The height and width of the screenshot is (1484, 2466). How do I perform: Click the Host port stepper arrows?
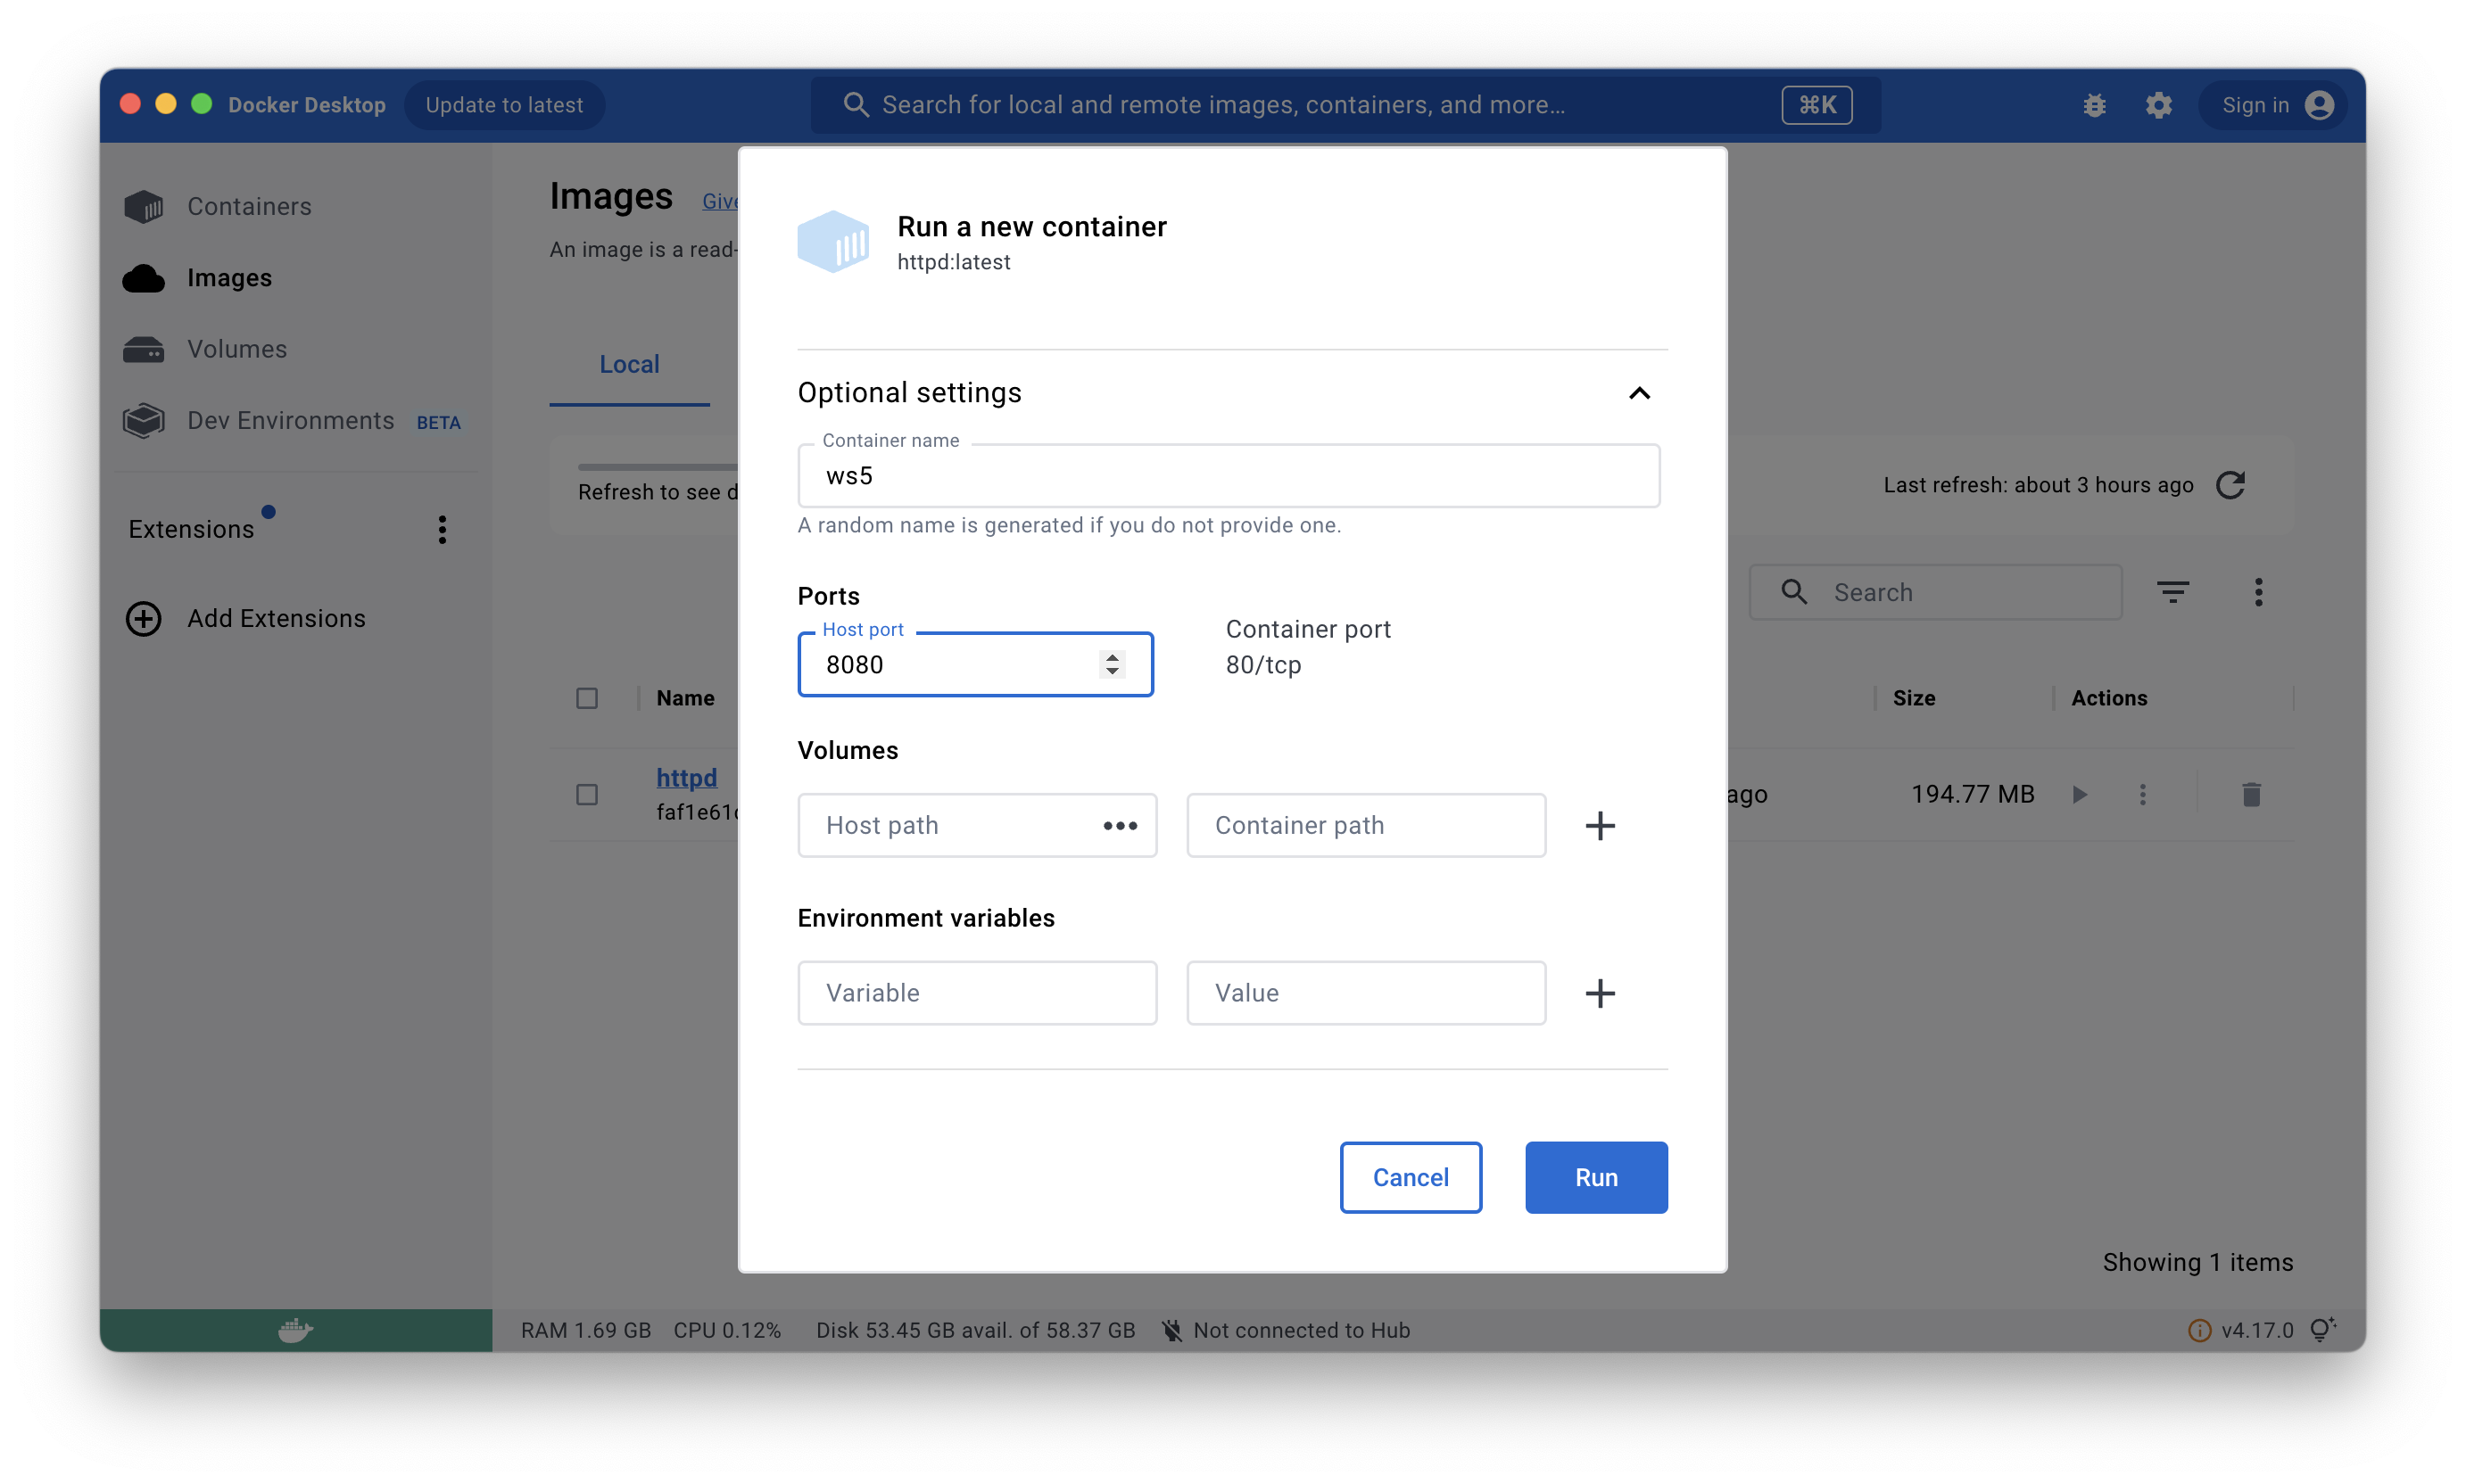point(1112,664)
